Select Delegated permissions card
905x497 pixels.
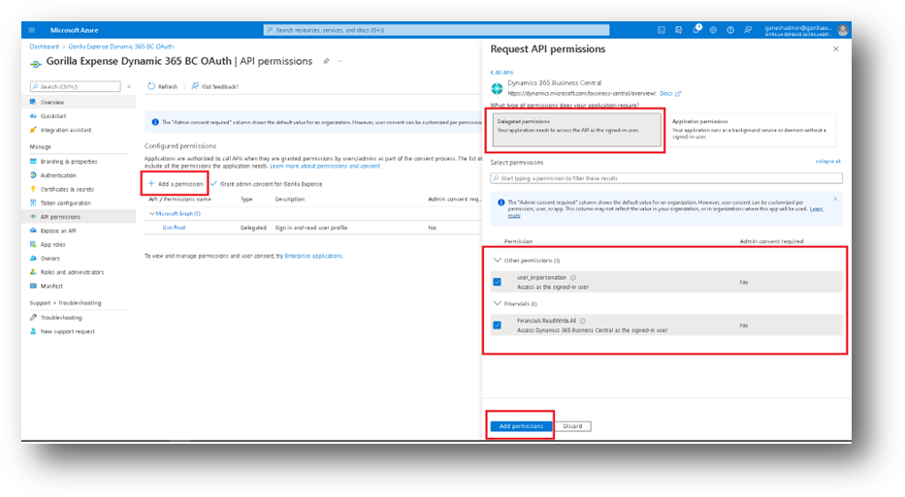576,130
